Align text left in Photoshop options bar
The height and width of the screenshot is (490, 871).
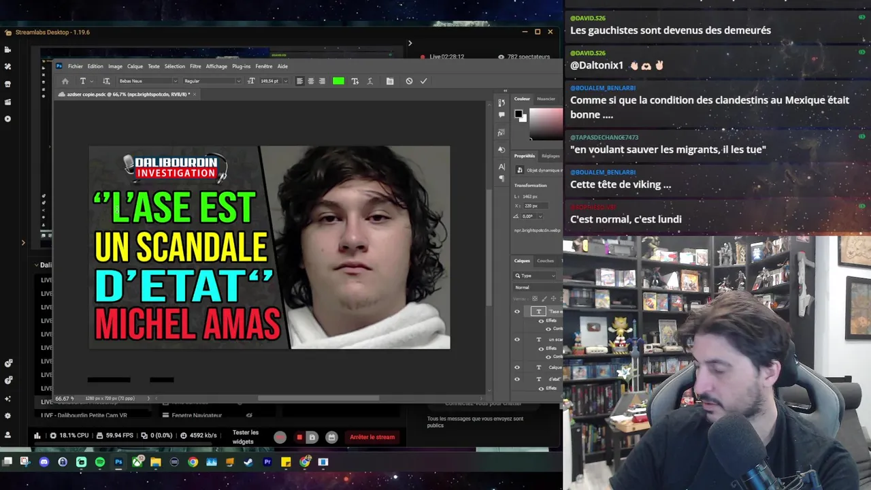pos(300,81)
